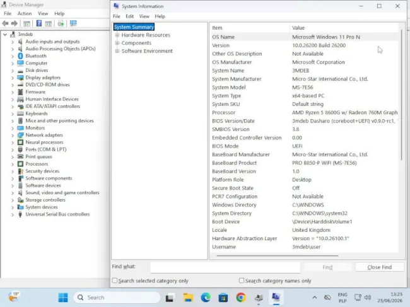The width and height of the screenshot is (410, 307).
Task: Click the Close Find button
Action: coord(379,267)
